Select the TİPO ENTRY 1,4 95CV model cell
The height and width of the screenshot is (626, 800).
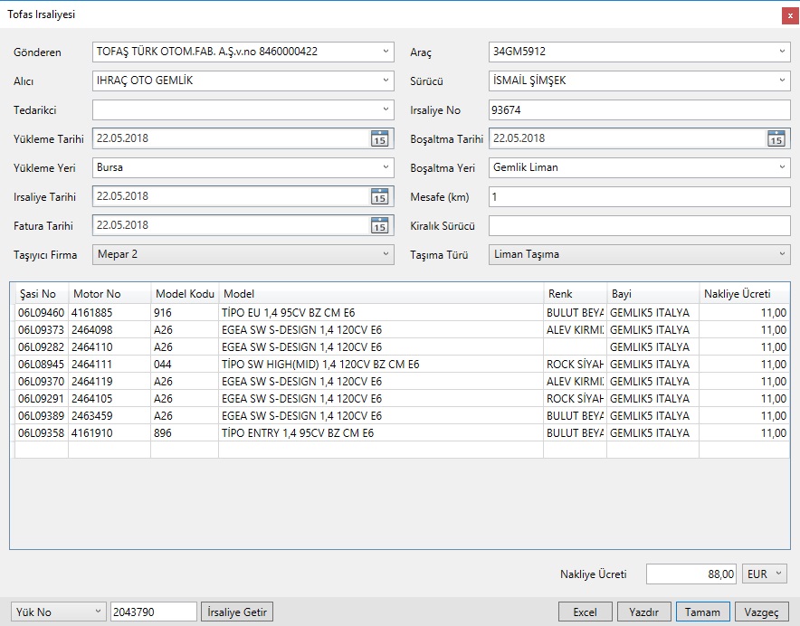(381, 433)
